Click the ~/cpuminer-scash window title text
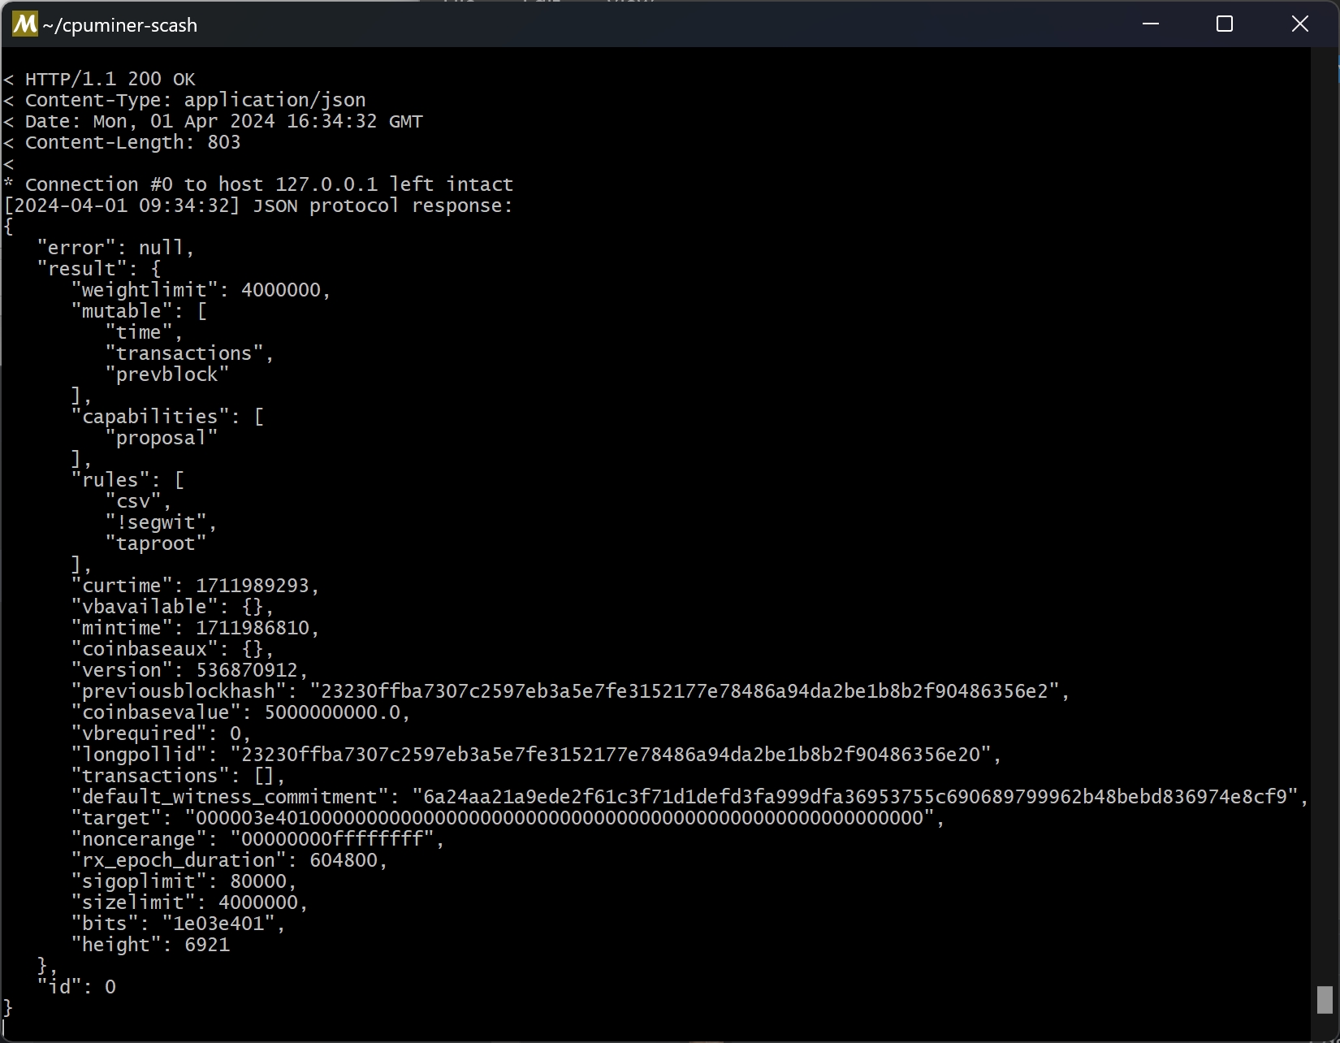This screenshot has width=1340, height=1043. (x=120, y=25)
